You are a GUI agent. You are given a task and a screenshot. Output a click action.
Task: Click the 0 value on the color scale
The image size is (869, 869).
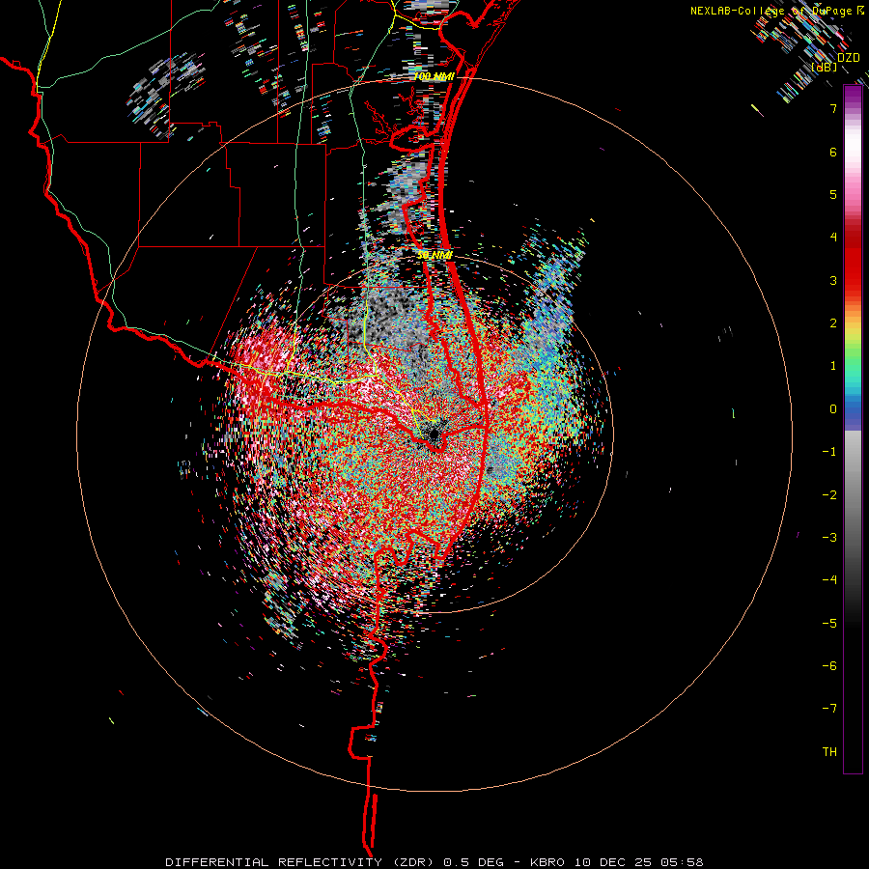tap(833, 409)
